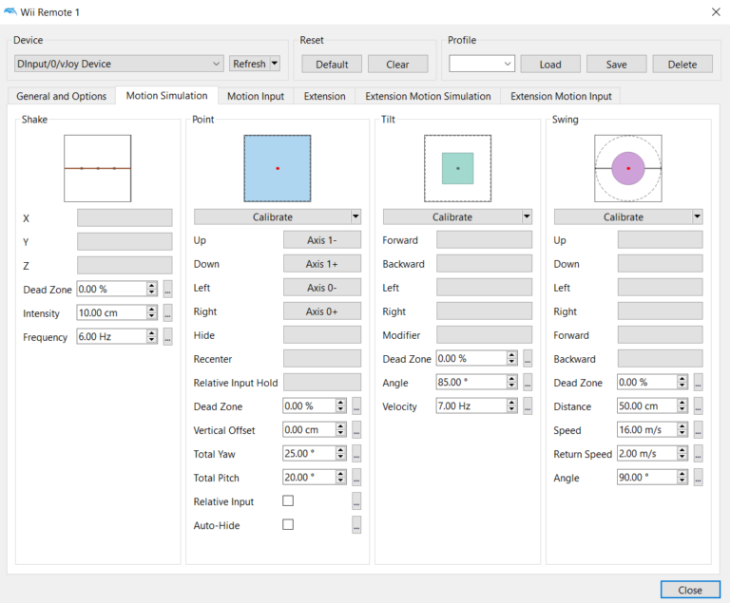730x603 pixels.
Task: Click the Point Right mapping Axis 0+
Action: tap(321, 311)
